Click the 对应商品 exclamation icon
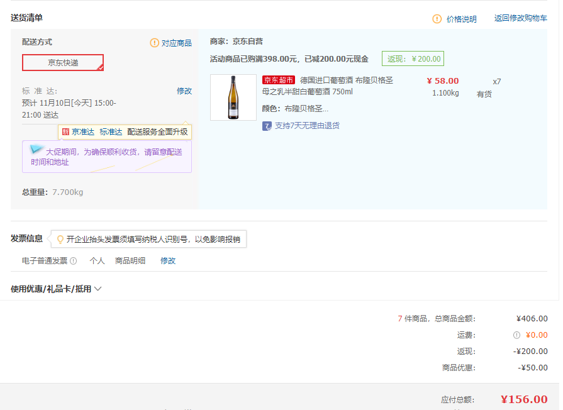563x410 pixels. pyautogui.click(x=154, y=43)
